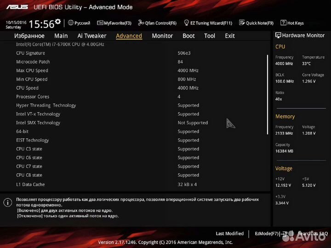Open MyFavorite(F3) menu
This screenshot has height=248, width=331.
coord(118,23)
